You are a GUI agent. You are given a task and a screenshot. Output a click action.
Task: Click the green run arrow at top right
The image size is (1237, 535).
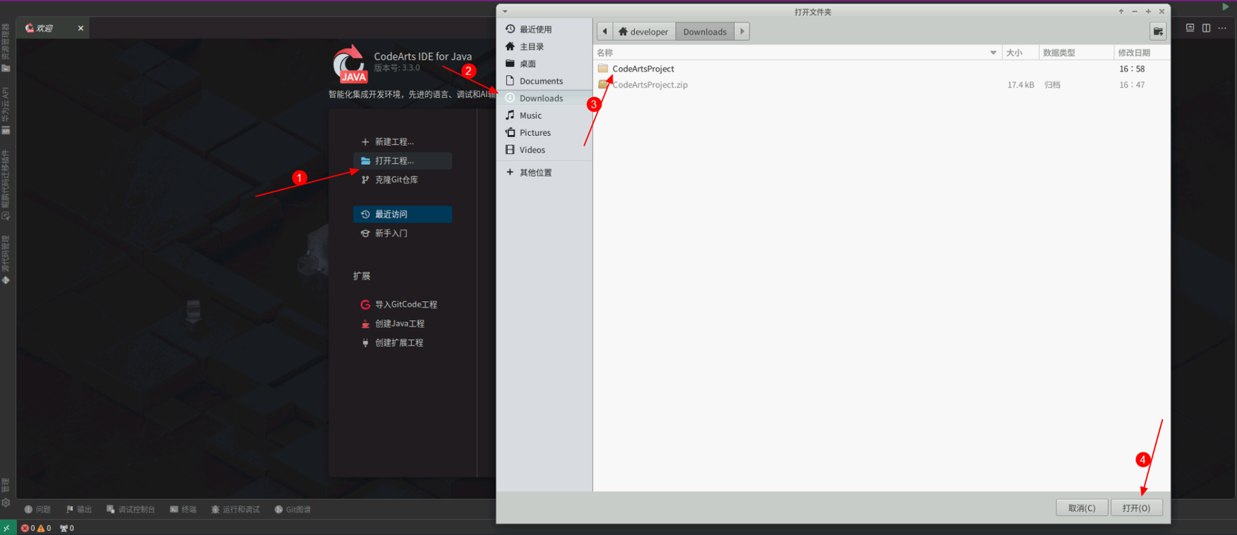[x=1225, y=7]
